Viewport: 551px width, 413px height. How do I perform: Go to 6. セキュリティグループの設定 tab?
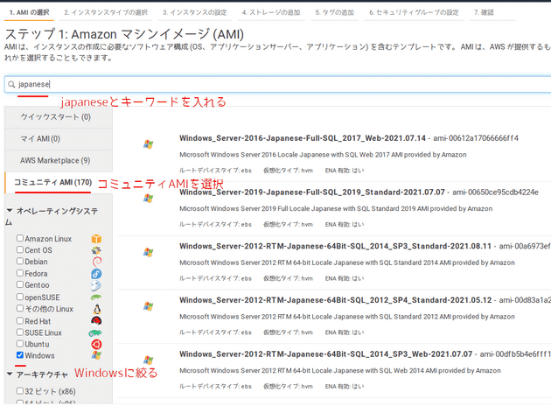tap(414, 12)
